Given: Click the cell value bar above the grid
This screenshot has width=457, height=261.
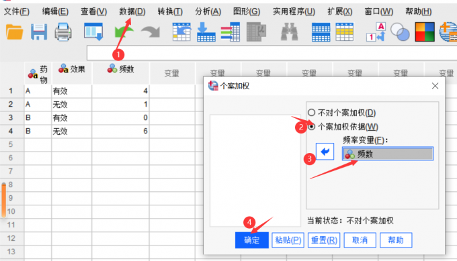Looking at the screenshot, I should (272, 53).
